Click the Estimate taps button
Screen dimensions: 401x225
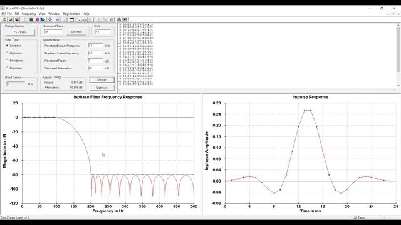click(76, 32)
